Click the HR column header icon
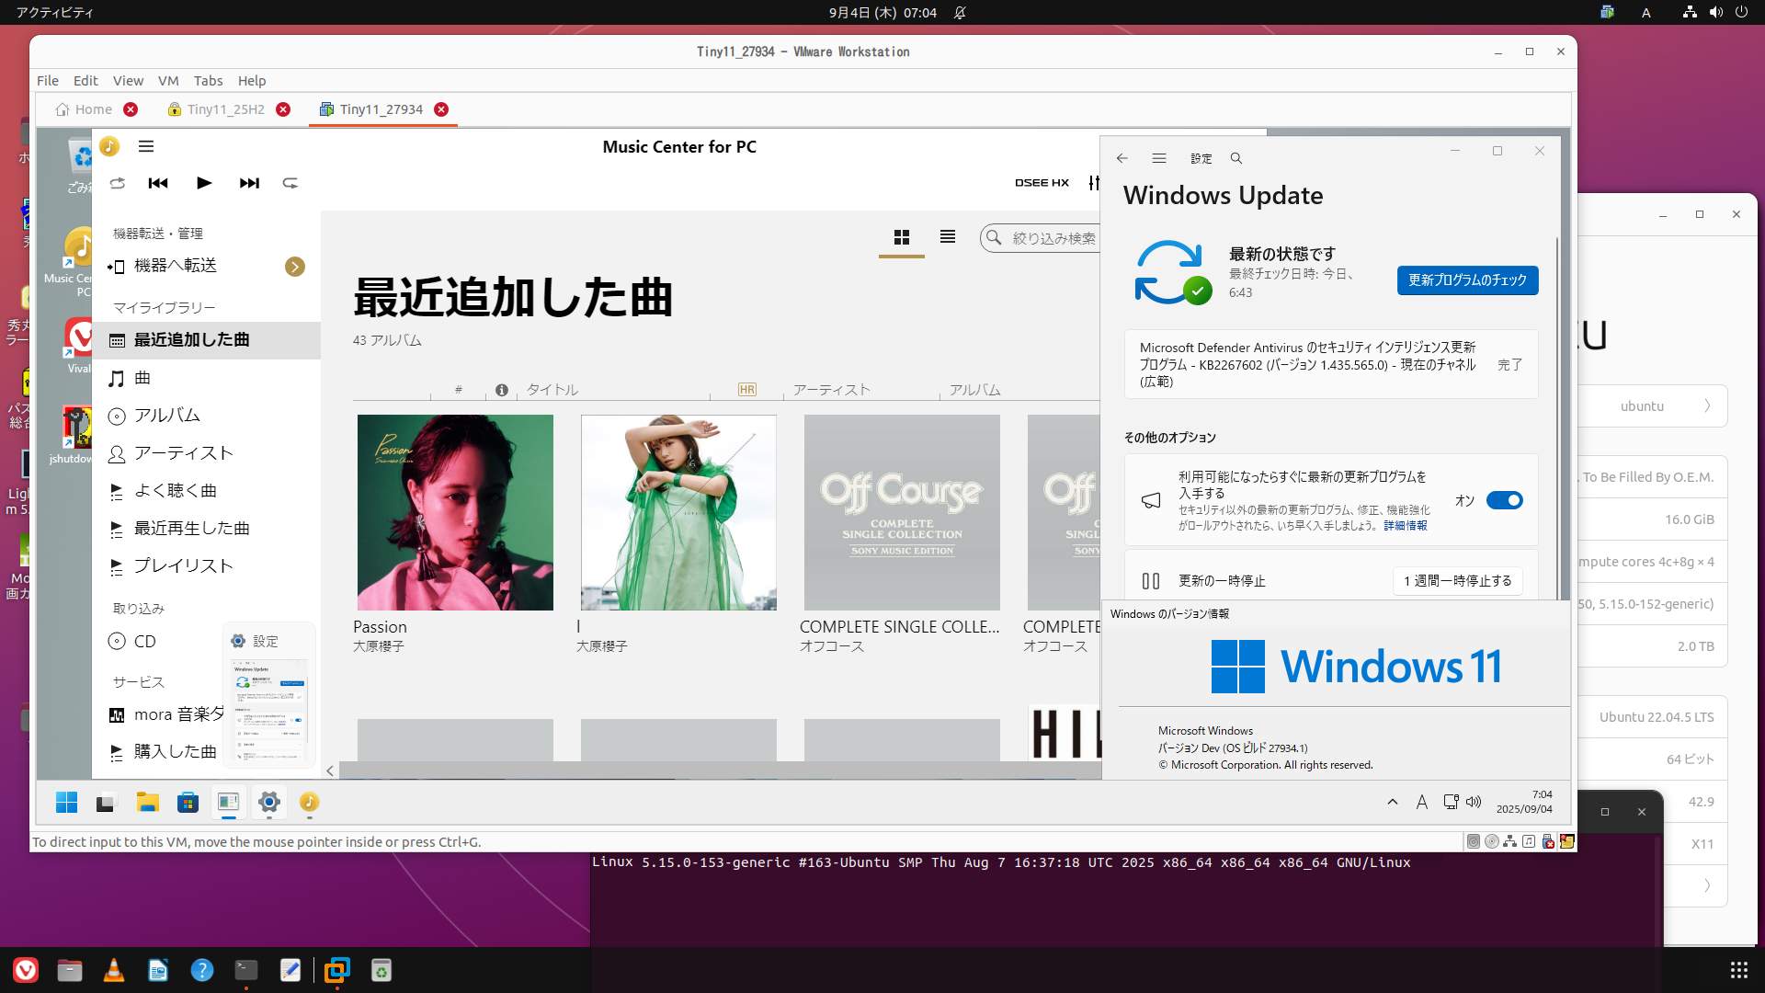1765x993 pixels. [747, 390]
